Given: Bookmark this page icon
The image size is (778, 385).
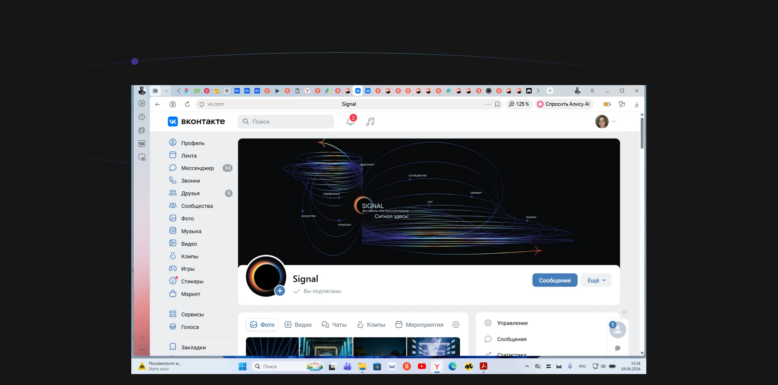Looking at the screenshot, I should 497,104.
